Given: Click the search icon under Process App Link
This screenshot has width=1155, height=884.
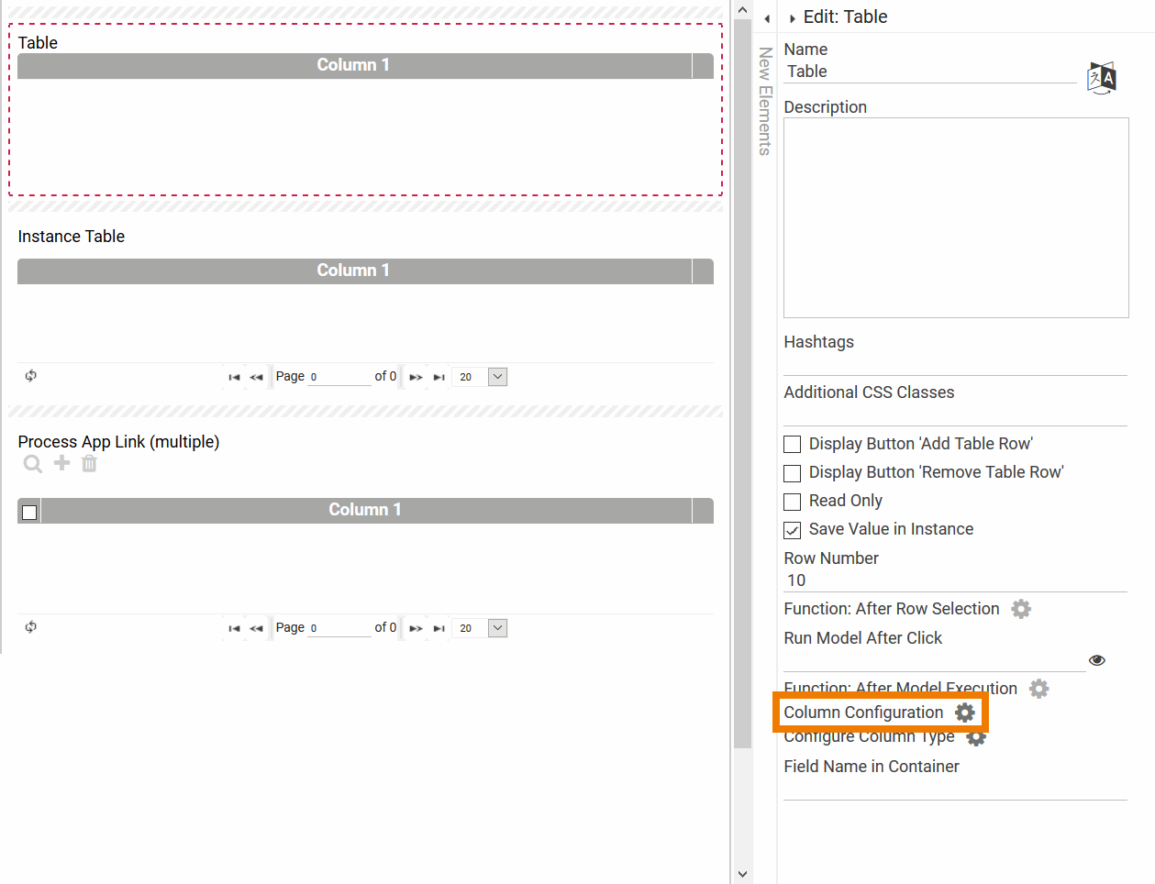Looking at the screenshot, I should pos(33,464).
